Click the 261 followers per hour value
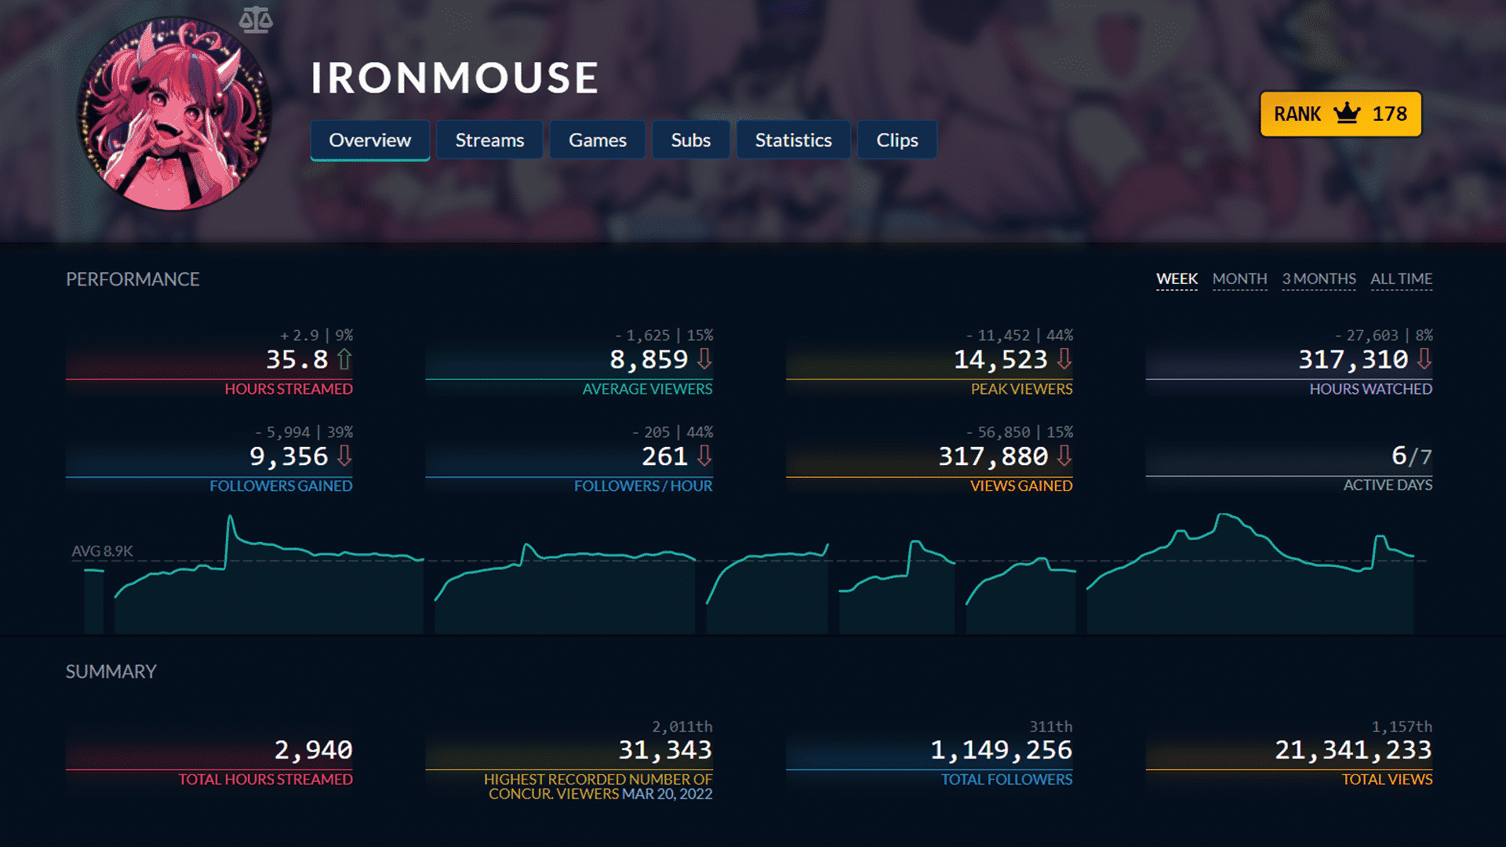This screenshot has width=1506, height=847. pyautogui.click(x=665, y=456)
